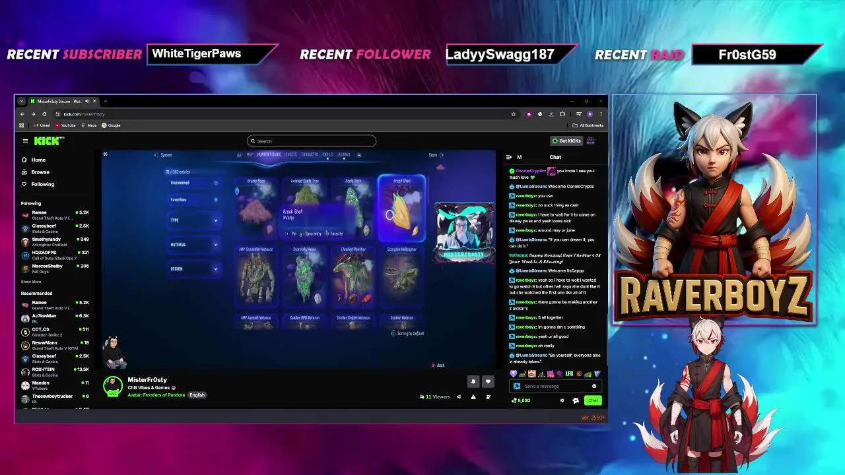845x475 pixels.
Task: Open chat settings gear icon
Action: tap(562, 400)
